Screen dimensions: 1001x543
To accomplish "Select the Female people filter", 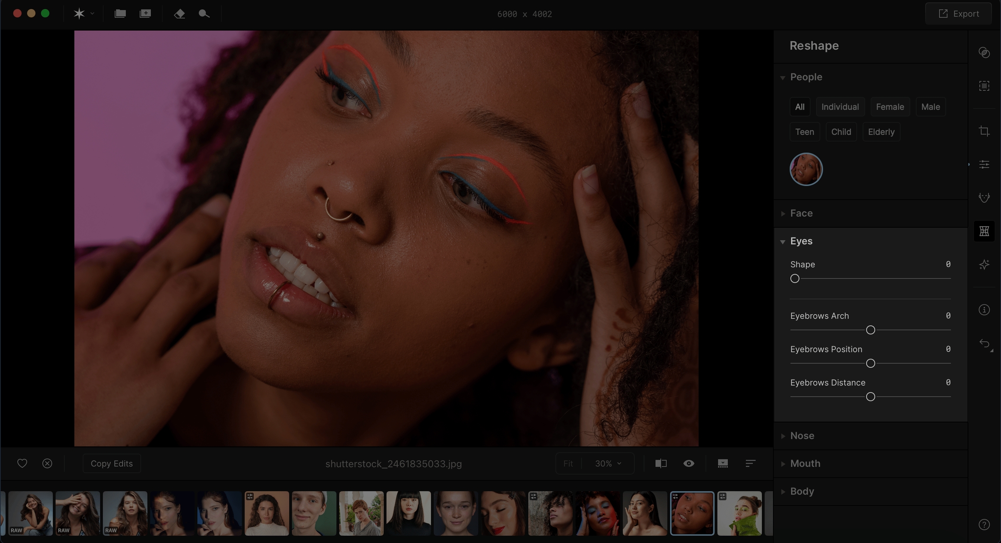I will click(x=890, y=107).
